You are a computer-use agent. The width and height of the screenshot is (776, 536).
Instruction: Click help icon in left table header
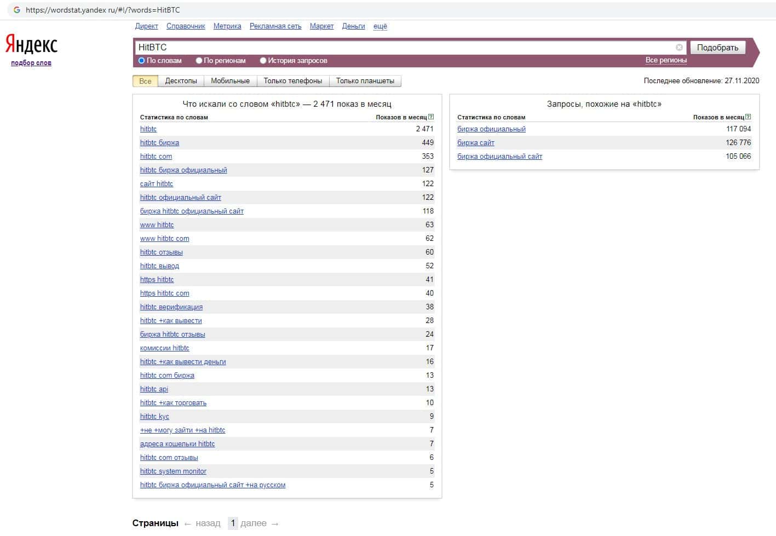tap(431, 117)
